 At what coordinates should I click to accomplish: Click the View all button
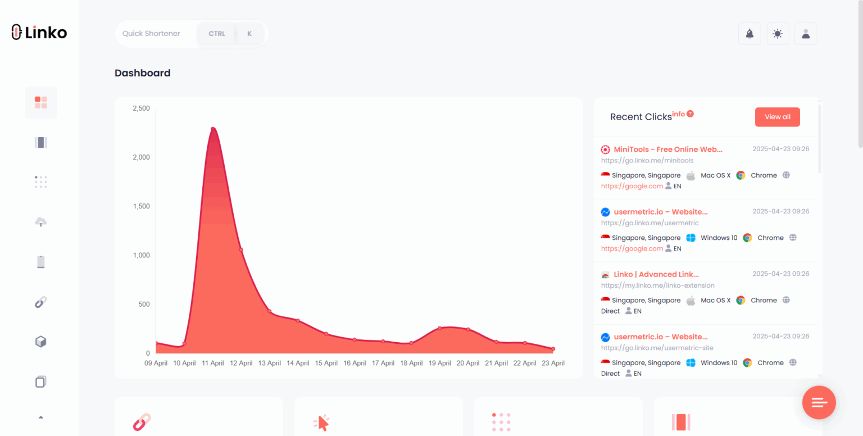click(x=777, y=117)
